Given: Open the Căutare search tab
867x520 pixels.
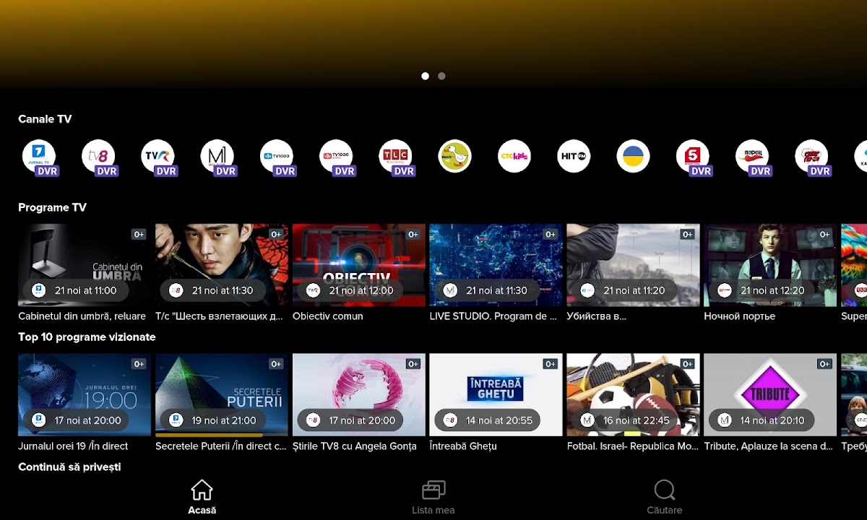Looking at the screenshot, I should pyautogui.click(x=664, y=498).
